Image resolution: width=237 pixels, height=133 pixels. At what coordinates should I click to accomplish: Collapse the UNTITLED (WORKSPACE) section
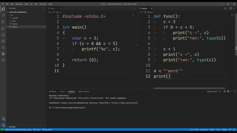(27, 12)
